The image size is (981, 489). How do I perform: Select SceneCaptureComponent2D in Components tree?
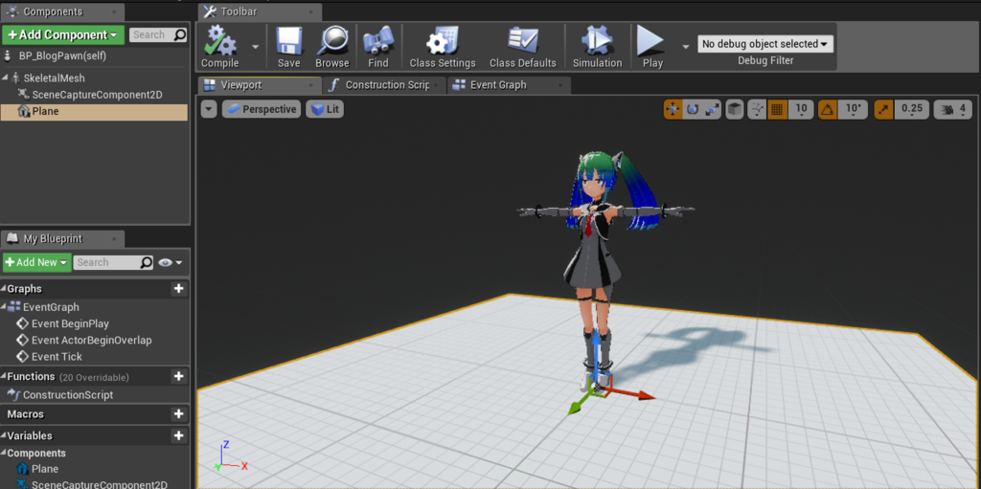click(x=97, y=95)
